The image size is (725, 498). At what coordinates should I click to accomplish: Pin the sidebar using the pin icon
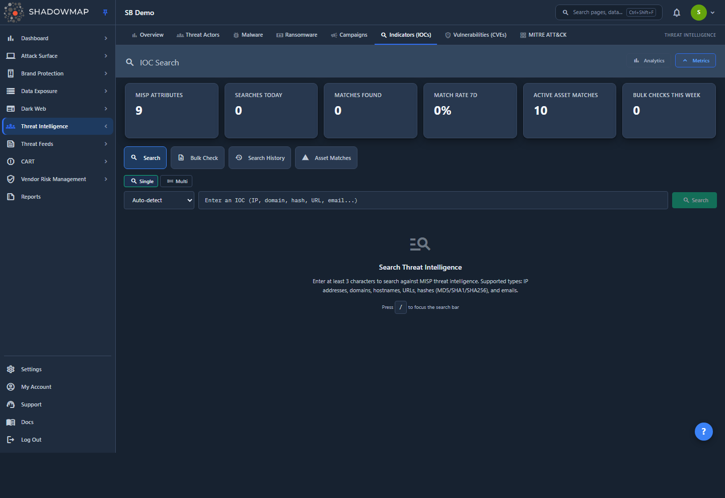pyautogui.click(x=105, y=13)
